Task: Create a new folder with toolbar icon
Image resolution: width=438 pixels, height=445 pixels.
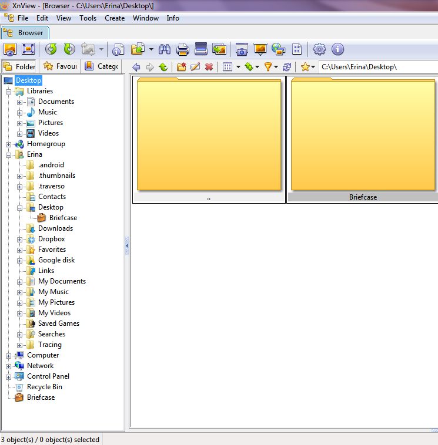Action: (x=182, y=67)
